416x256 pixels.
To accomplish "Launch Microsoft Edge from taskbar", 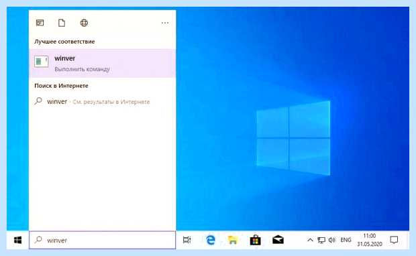I will pyautogui.click(x=211, y=240).
